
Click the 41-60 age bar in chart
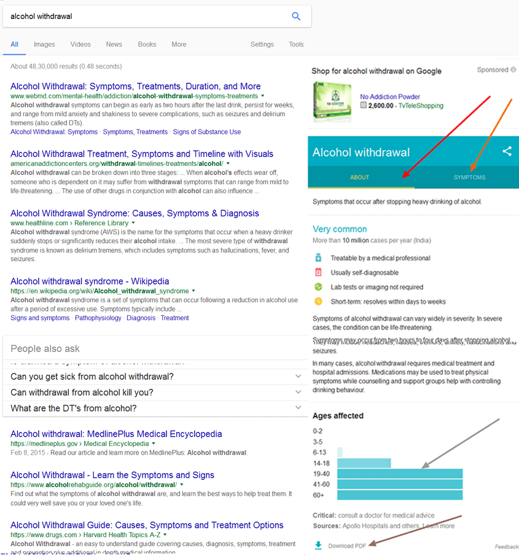coord(400,484)
